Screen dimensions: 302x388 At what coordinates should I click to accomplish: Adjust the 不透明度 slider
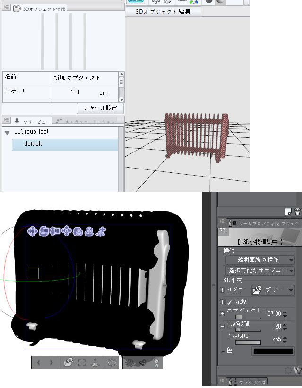(x=248, y=343)
